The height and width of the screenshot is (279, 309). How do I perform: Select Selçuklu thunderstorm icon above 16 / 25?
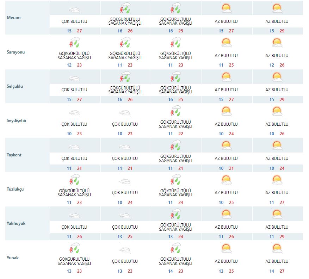[175, 77]
